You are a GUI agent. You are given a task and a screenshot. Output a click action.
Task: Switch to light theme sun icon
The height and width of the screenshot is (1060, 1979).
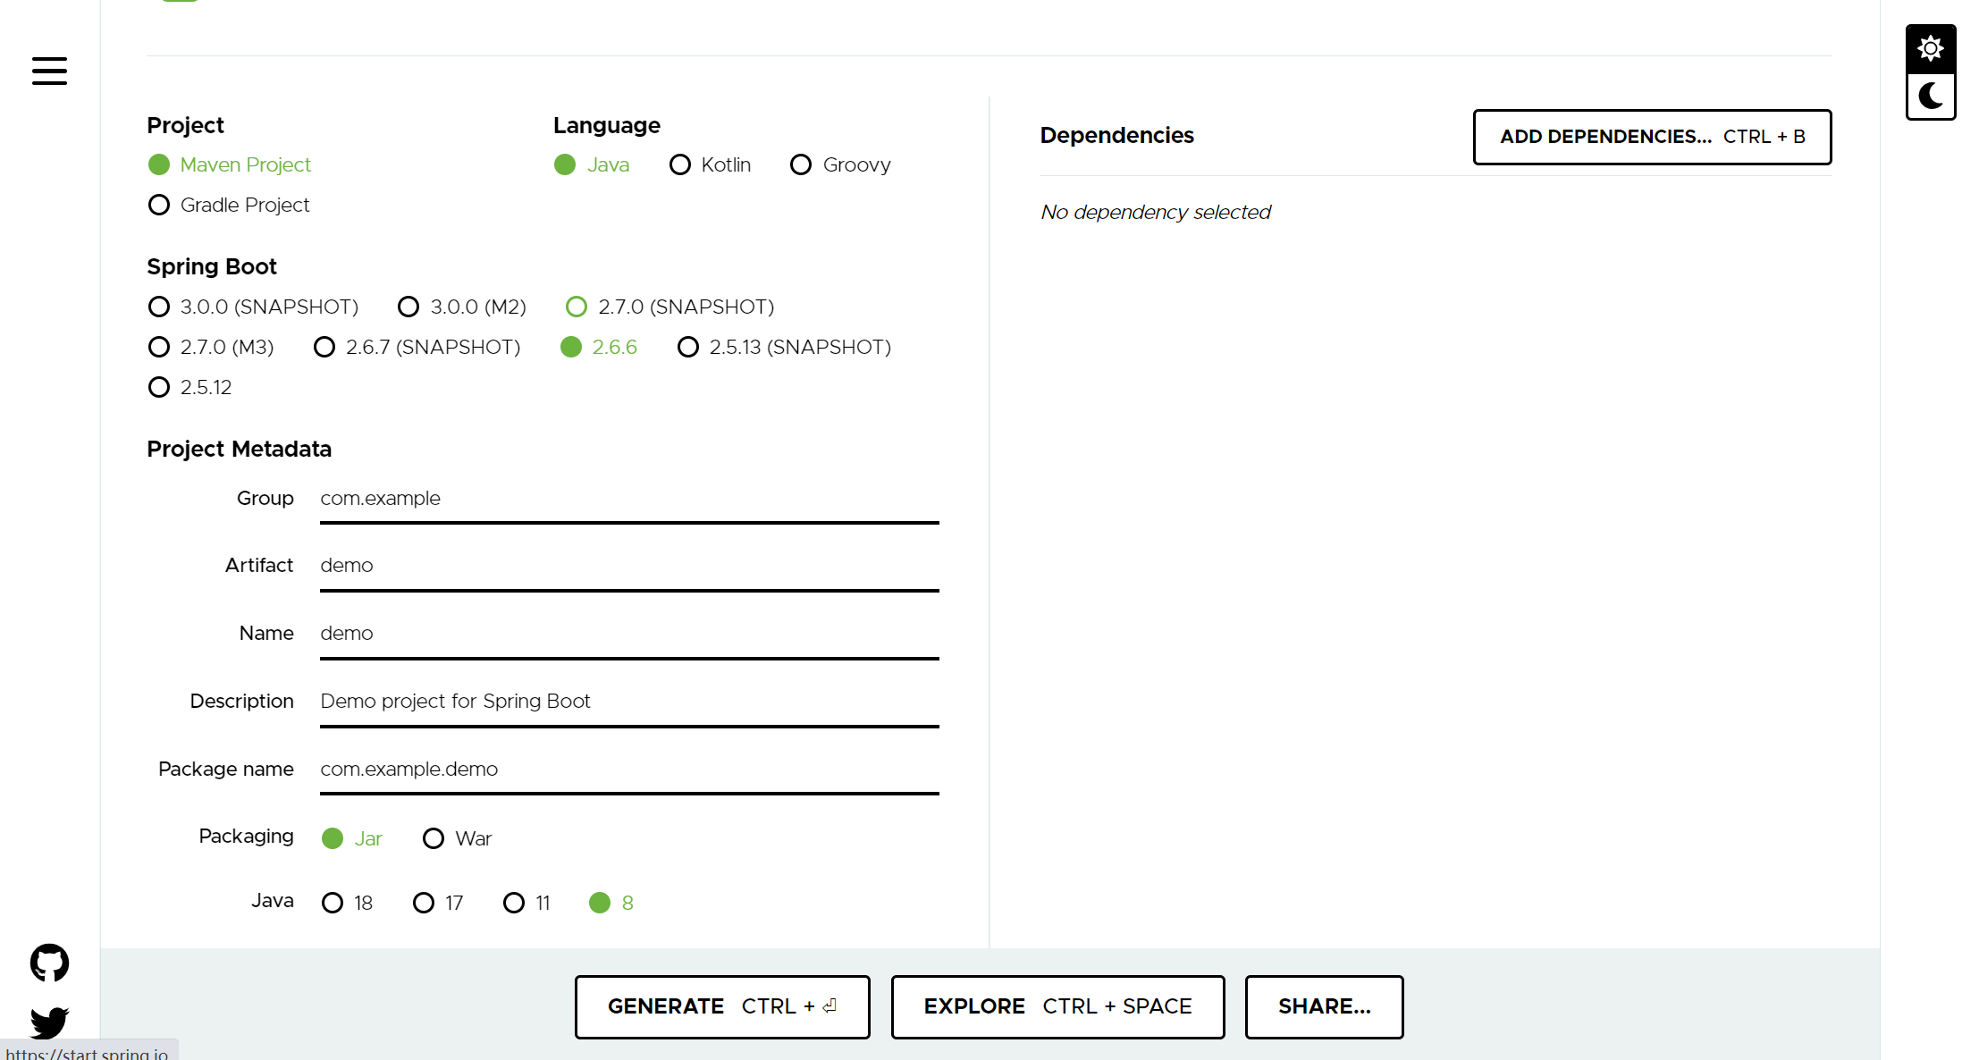(x=1931, y=48)
